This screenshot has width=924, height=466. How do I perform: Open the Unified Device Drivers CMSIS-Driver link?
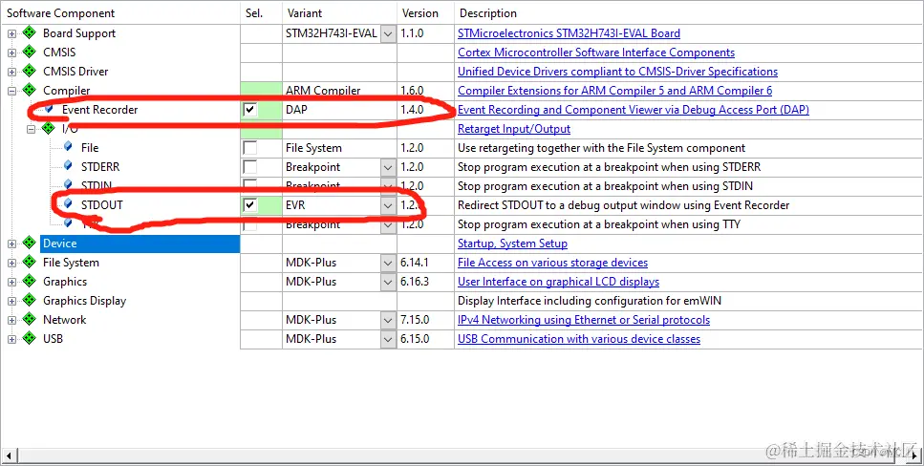tap(617, 72)
